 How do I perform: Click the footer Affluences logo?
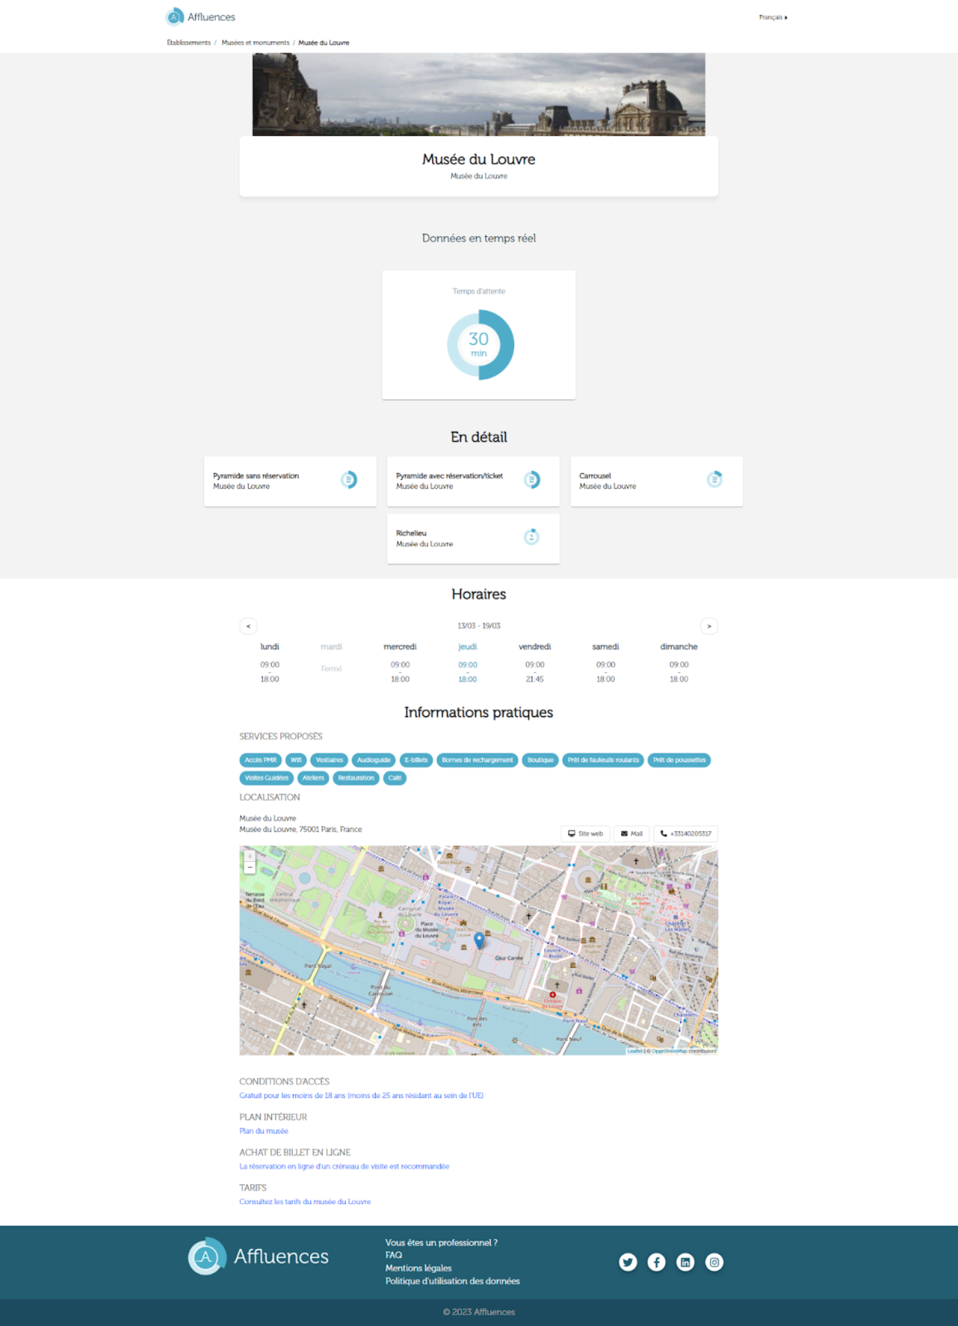(x=258, y=1256)
